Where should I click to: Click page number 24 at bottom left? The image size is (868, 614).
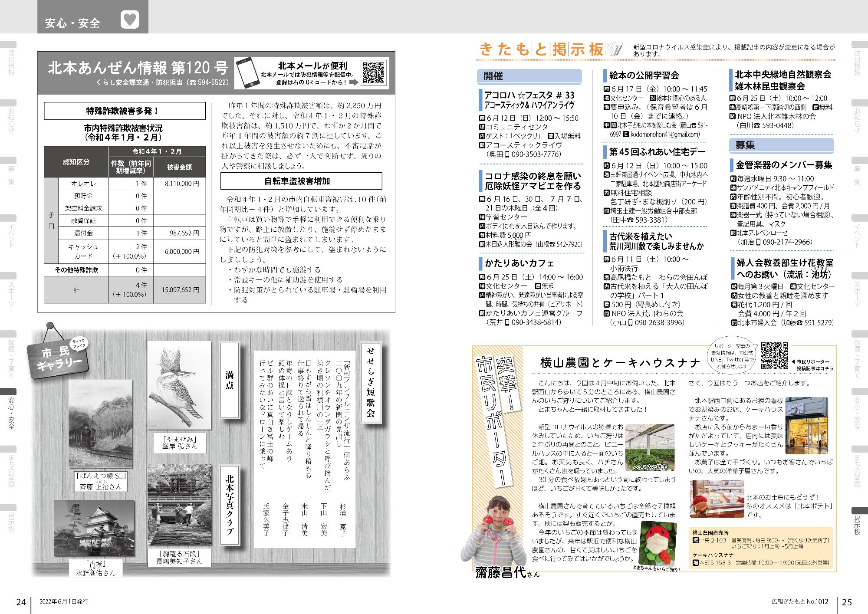(x=21, y=602)
